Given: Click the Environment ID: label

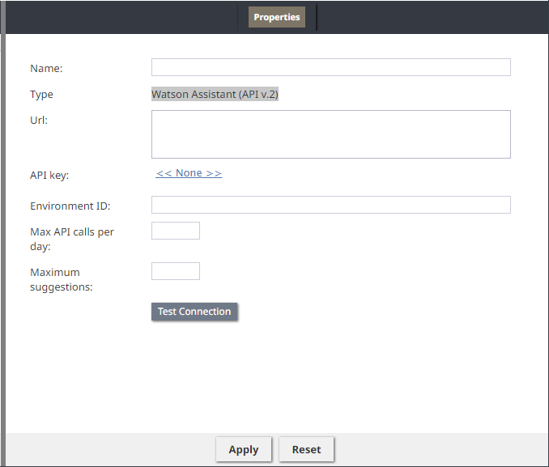Looking at the screenshot, I should pyautogui.click(x=70, y=206).
